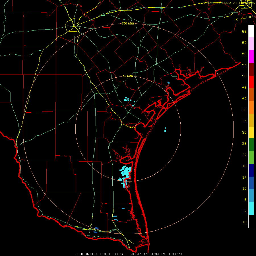Click the '100 NMI' range ring label
The image size is (256, 256).
click(128, 24)
